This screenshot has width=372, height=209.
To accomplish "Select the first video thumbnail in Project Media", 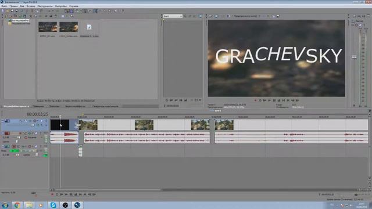I will 48,27.
